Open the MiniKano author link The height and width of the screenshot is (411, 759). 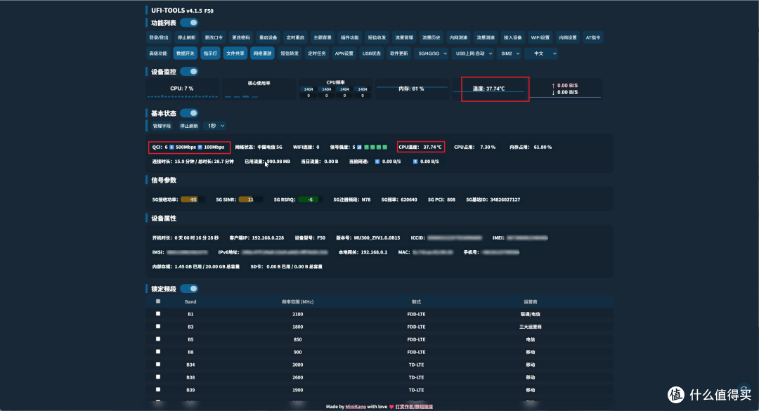pyautogui.click(x=356, y=407)
